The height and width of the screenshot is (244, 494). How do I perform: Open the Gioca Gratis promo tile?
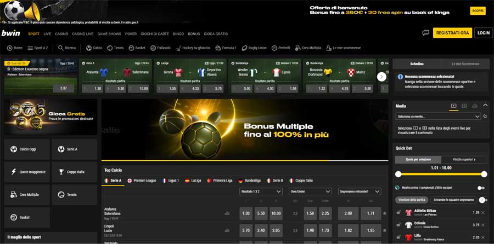click(x=50, y=117)
